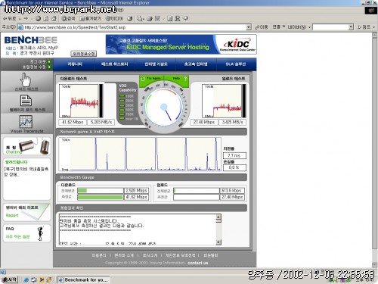The width and height of the screenshot is (378, 284).
Task: Go to Home page via house icon
Action: click(54, 18)
